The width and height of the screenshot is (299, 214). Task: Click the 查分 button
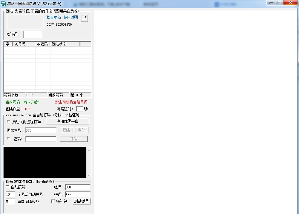[x=82, y=130]
